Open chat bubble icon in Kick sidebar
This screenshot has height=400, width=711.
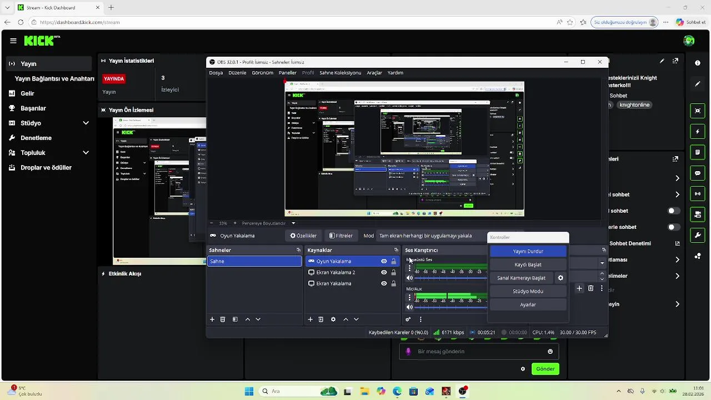(x=698, y=173)
